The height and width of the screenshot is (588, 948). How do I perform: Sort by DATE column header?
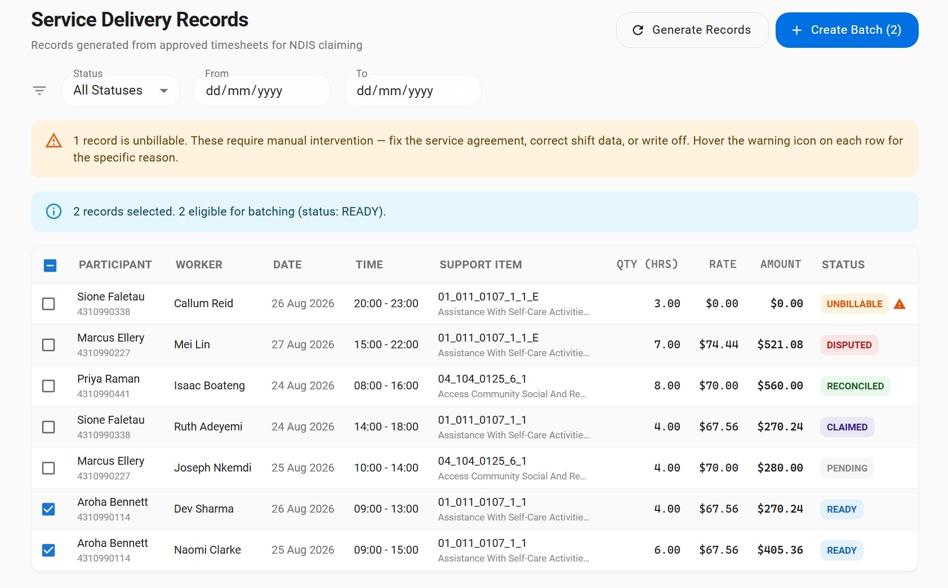pos(287,264)
